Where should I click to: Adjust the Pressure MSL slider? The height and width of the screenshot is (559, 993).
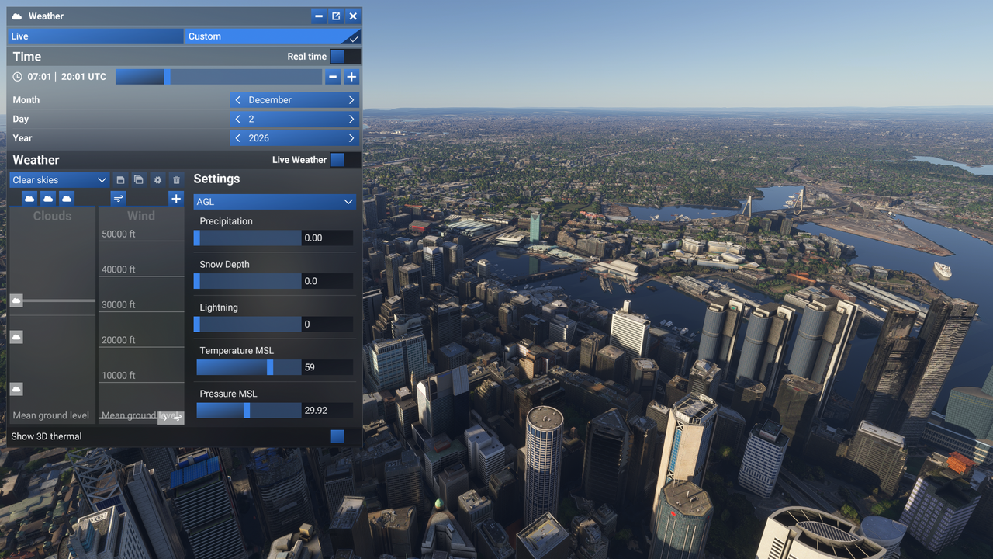click(x=247, y=411)
